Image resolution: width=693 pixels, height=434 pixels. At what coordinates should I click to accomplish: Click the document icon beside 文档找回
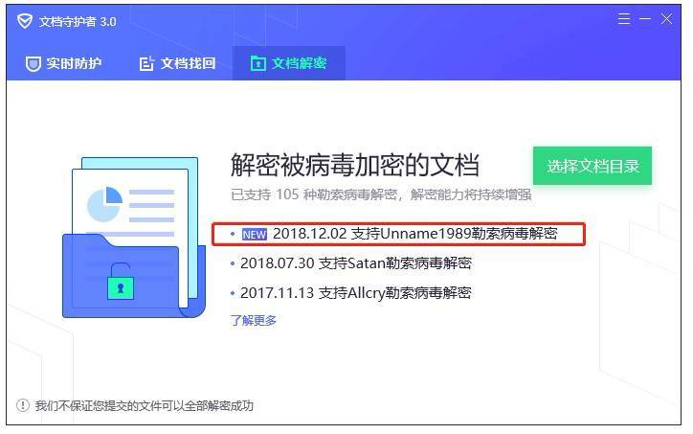tap(146, 63)
